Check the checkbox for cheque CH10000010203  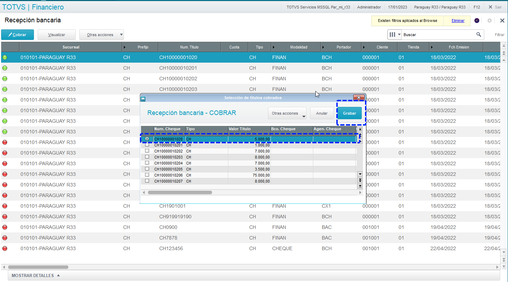pyautogui.click(x=147, y=157)
